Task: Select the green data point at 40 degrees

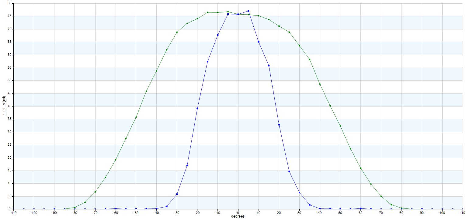Action: coord(320,84)
